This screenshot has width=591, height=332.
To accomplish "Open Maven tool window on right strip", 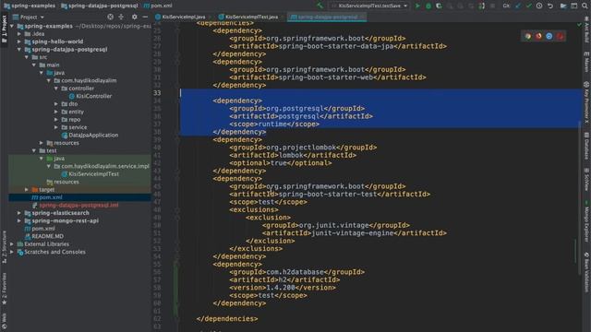I will (x=586, y=62).
